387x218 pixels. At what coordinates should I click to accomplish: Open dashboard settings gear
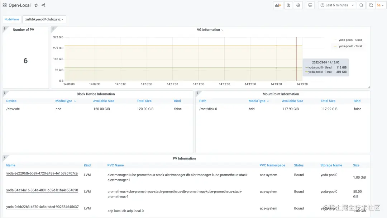(298, 5)
